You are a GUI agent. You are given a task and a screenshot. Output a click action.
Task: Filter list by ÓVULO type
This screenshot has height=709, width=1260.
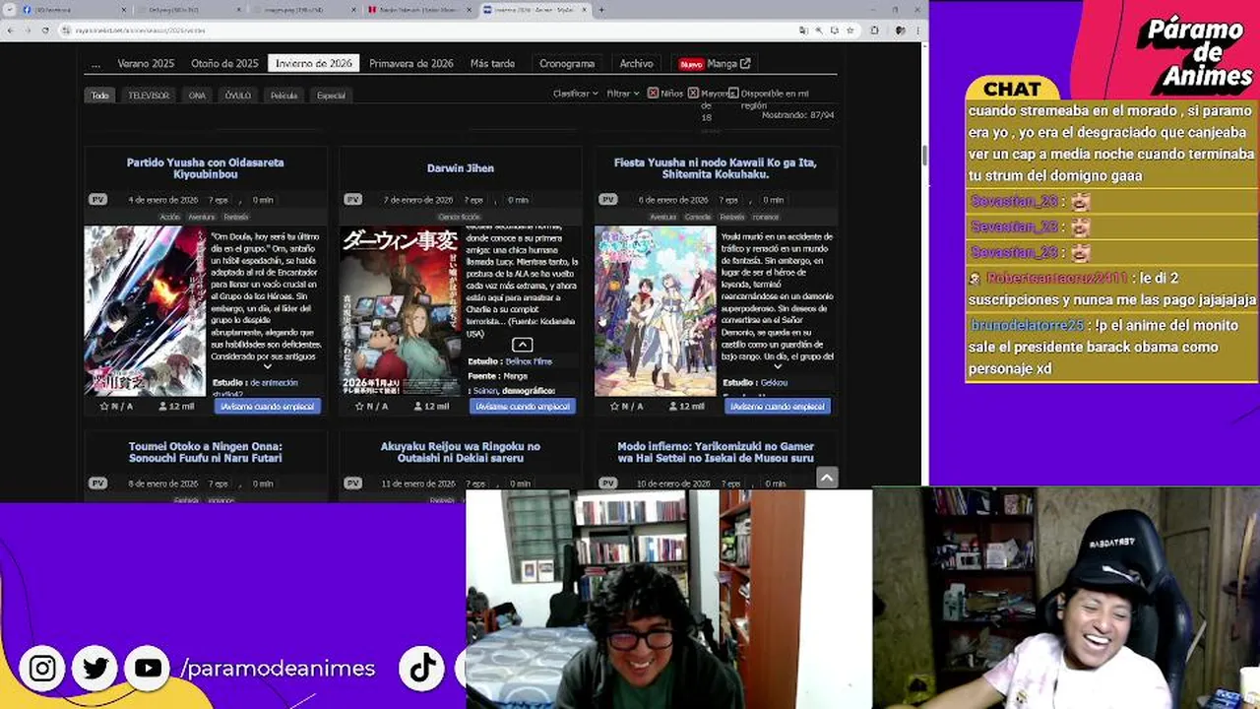pyautogui.click(x=237, y=96)
